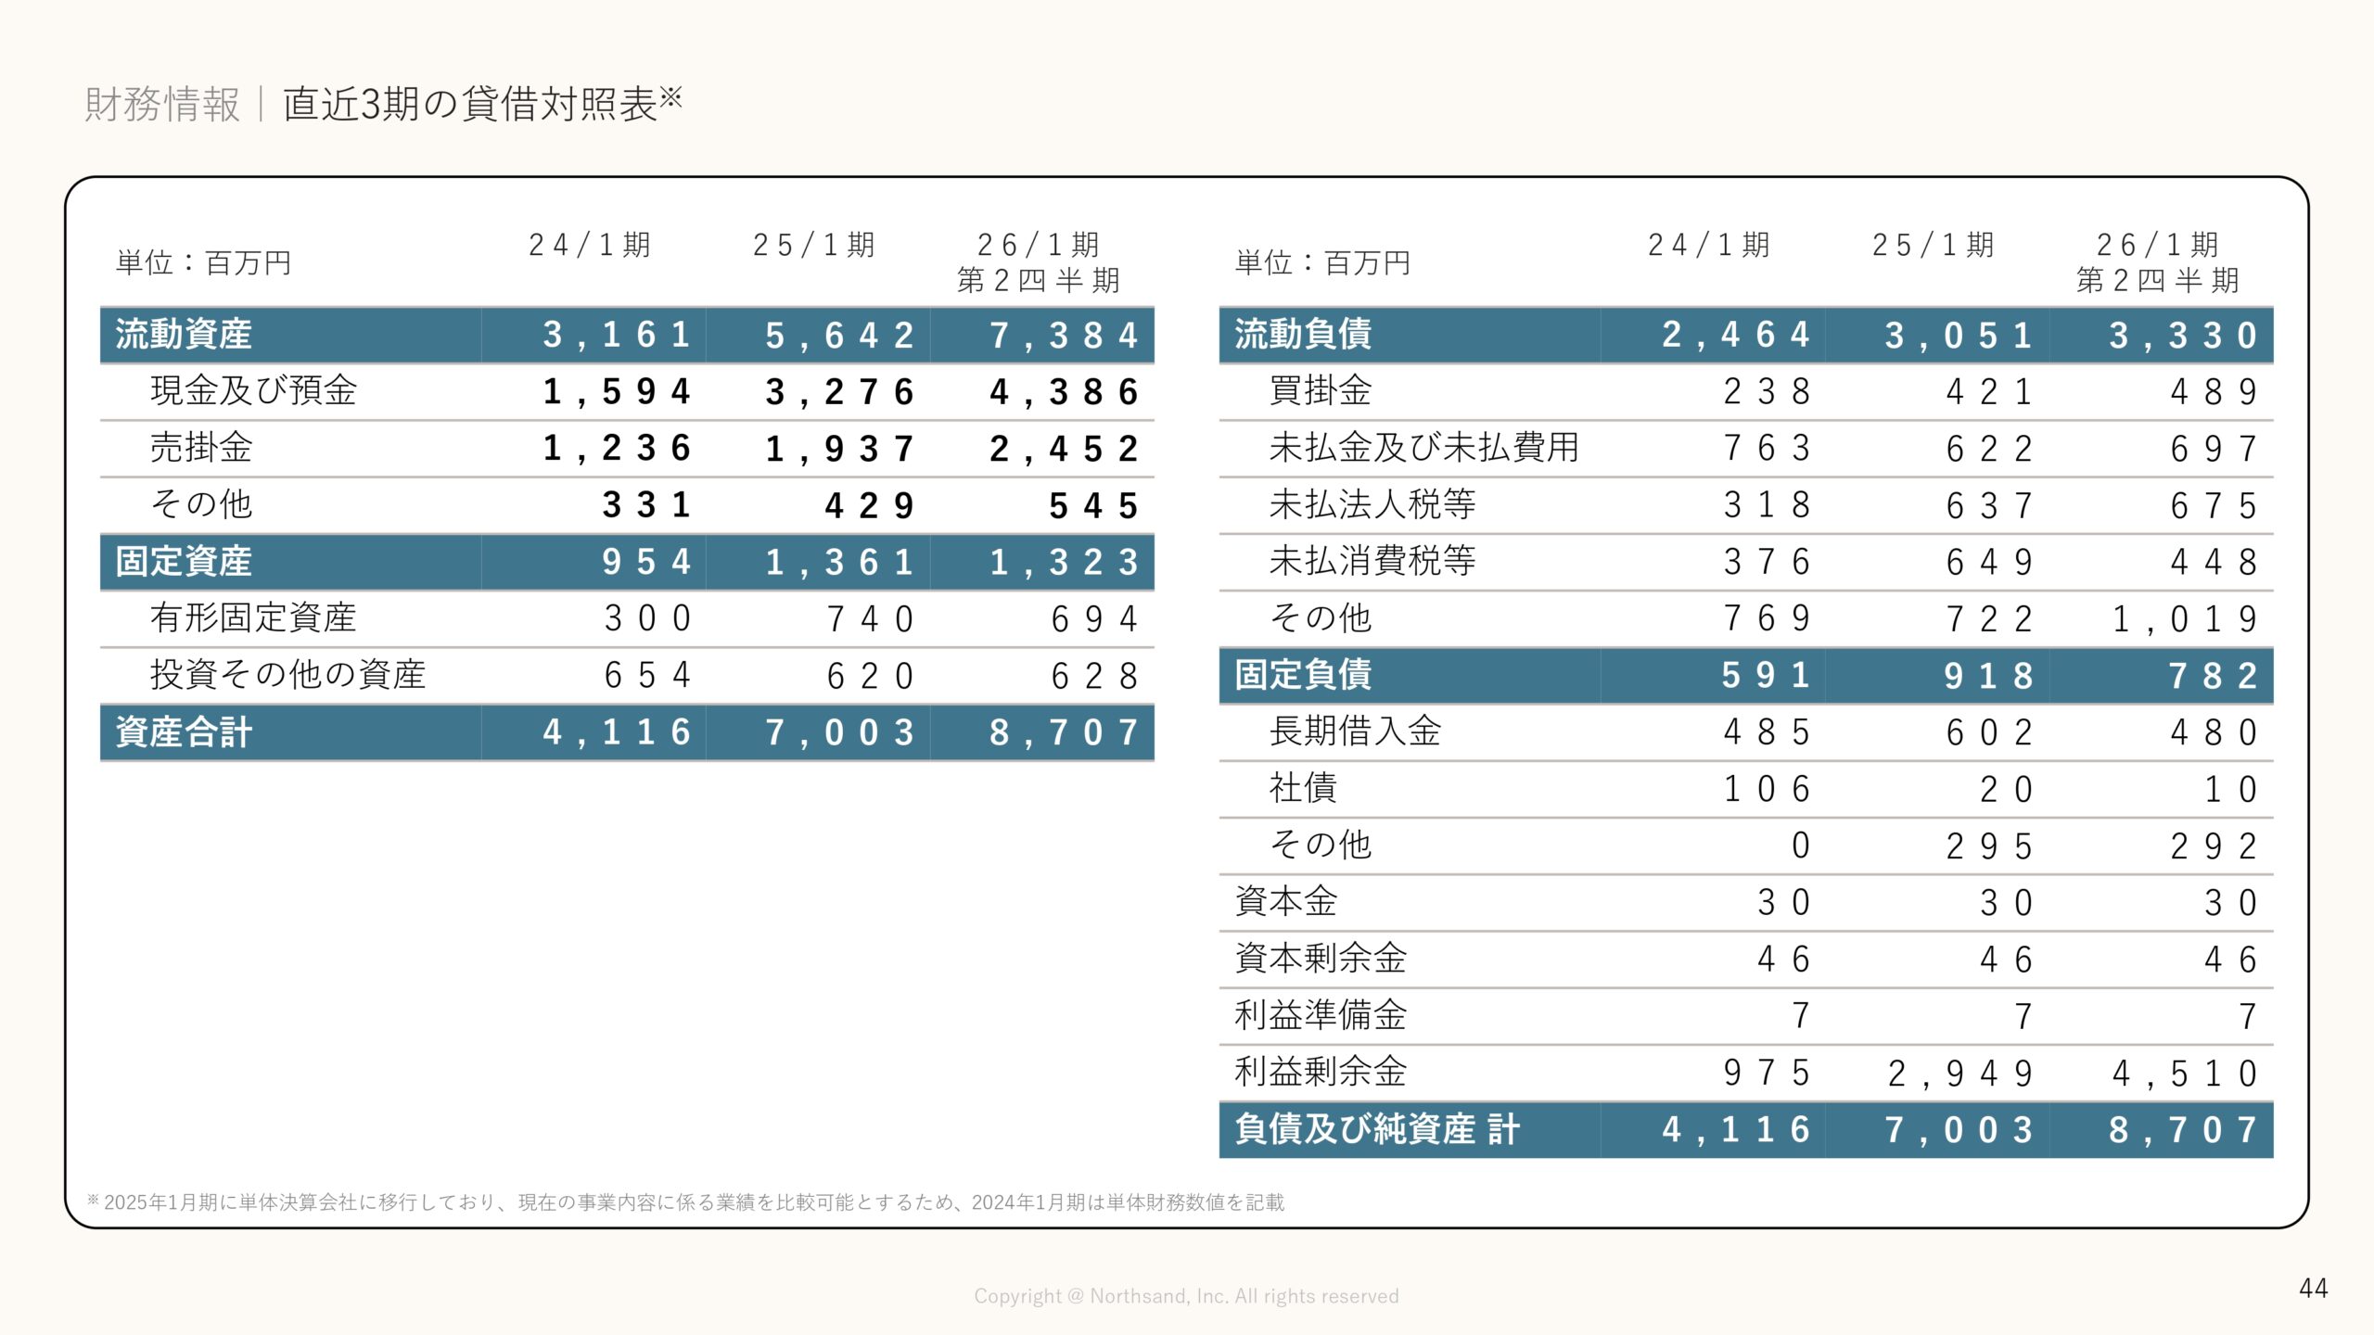2374x1335 pixels.
Task: Click the 未払消費税等 row label
Action: [x=1372, y=561]
